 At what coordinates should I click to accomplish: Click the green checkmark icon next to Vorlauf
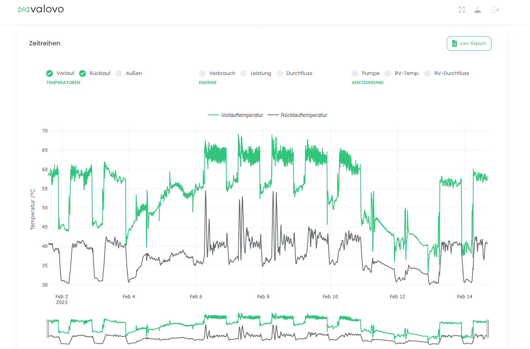49,73
